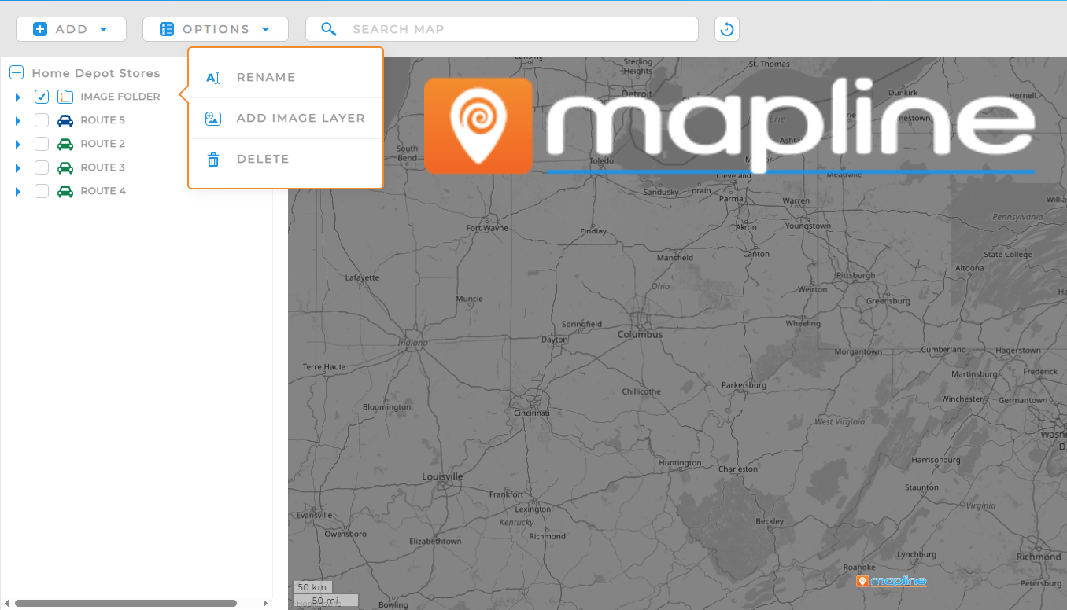The image size is (1067, 610).
Task: Click the scrollbar left arrow
Action: (7, 604)
